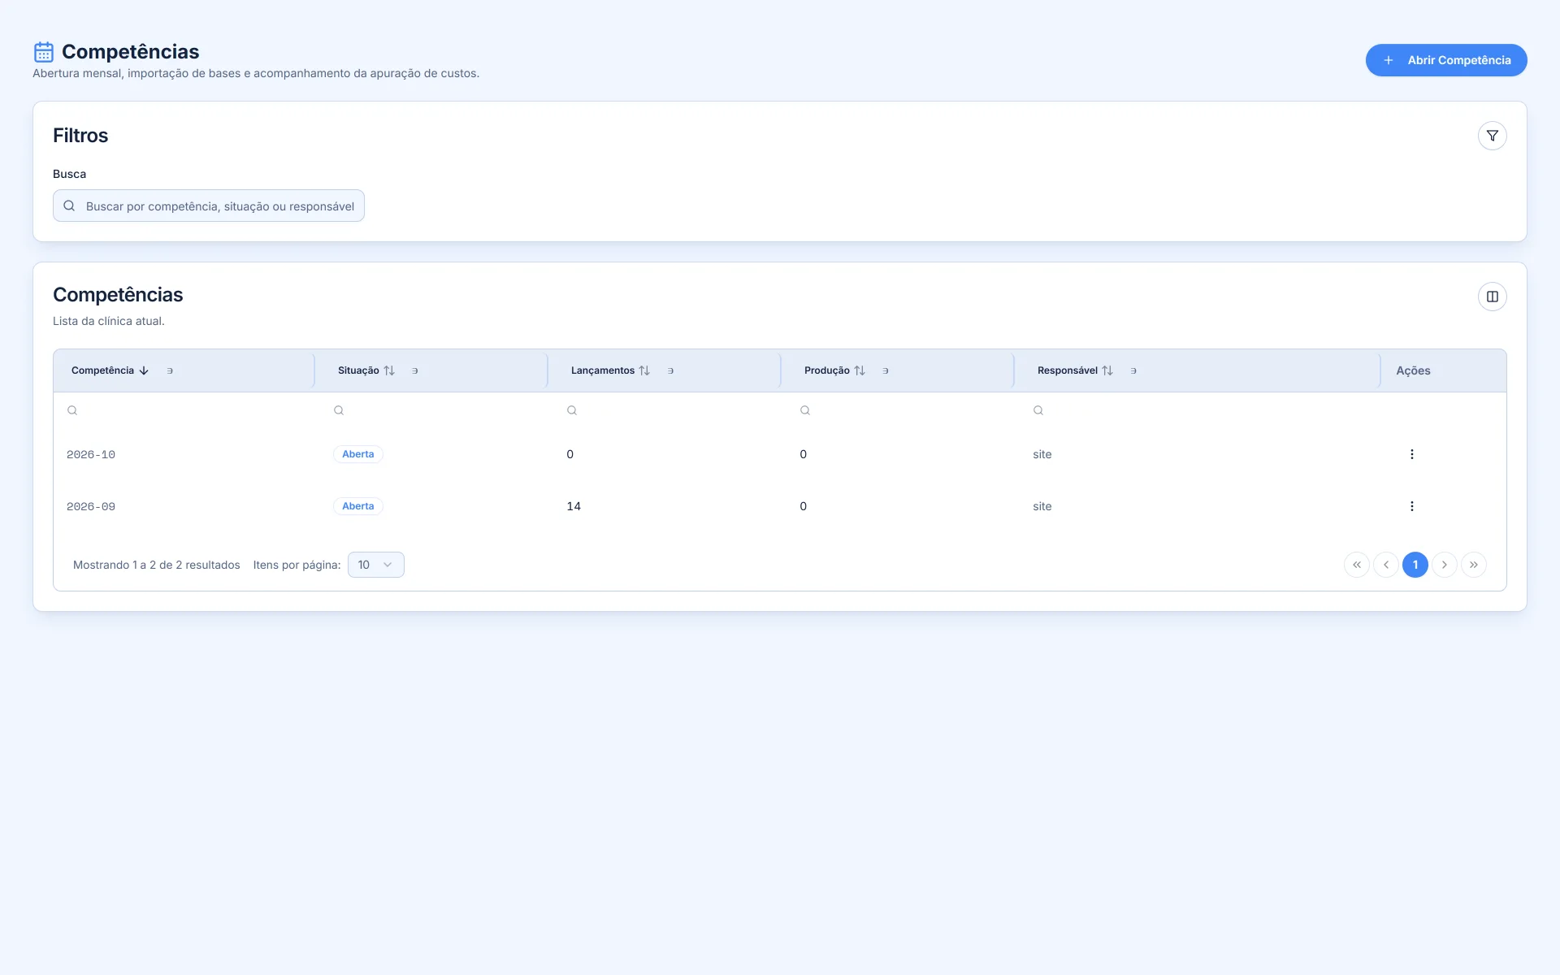Viewport: 1560px width, 975px height.
Task: Open the Lançamentos column filter menu icon
Action: click(670, 370)
